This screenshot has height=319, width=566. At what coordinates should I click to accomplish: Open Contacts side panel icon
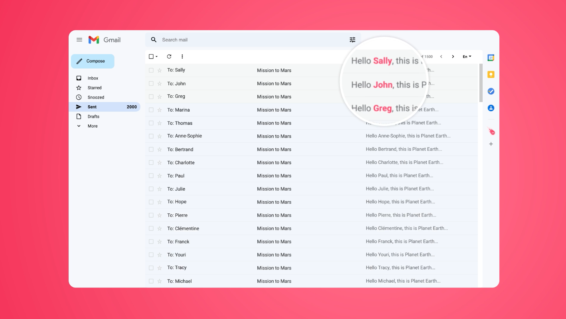point(491,108)
